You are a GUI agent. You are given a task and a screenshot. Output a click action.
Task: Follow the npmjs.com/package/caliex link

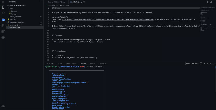(x=115, y=26)
